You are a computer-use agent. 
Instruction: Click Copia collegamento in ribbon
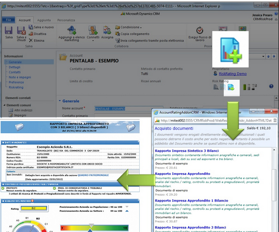click(x=134, y=34)
